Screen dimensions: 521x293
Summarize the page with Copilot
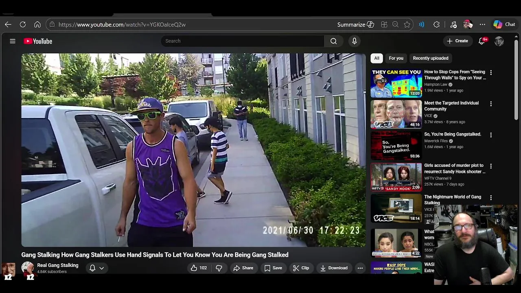(355, 24)
